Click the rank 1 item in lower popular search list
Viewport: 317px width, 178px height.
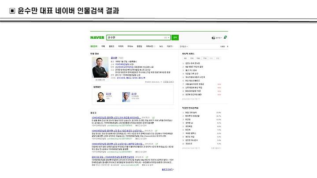(x=191, y=113)
